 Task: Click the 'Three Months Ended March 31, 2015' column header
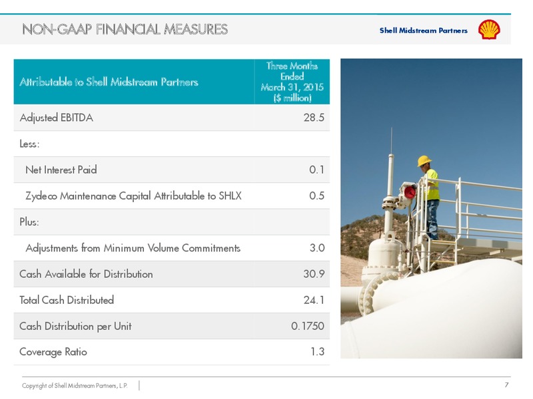(292, 82)
